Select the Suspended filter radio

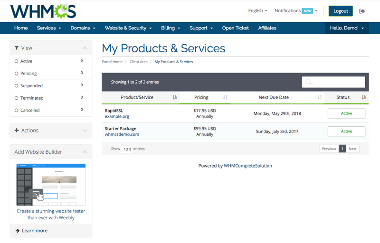(16, 86)
